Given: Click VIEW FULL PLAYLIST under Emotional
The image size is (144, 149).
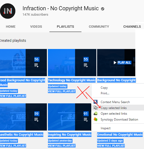Looking at the screenshot, I should [x=111, y=146].
